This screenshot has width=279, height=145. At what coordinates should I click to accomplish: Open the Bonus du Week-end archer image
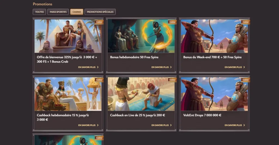(214, 36)
